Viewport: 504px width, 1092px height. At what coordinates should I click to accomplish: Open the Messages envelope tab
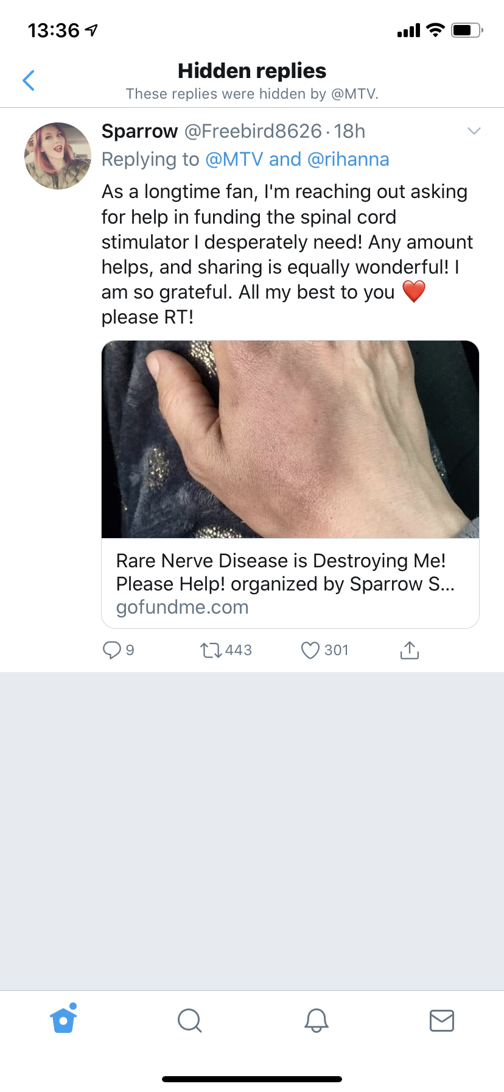click(441, 1019)
